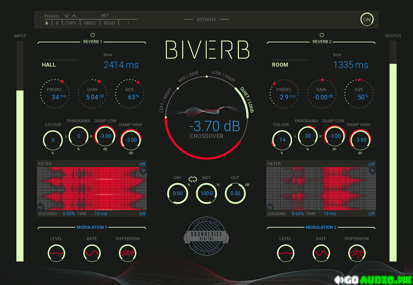Toggle Reverb 2 filter Off switch
Viewport: 413px width, 285px height.
371,164
